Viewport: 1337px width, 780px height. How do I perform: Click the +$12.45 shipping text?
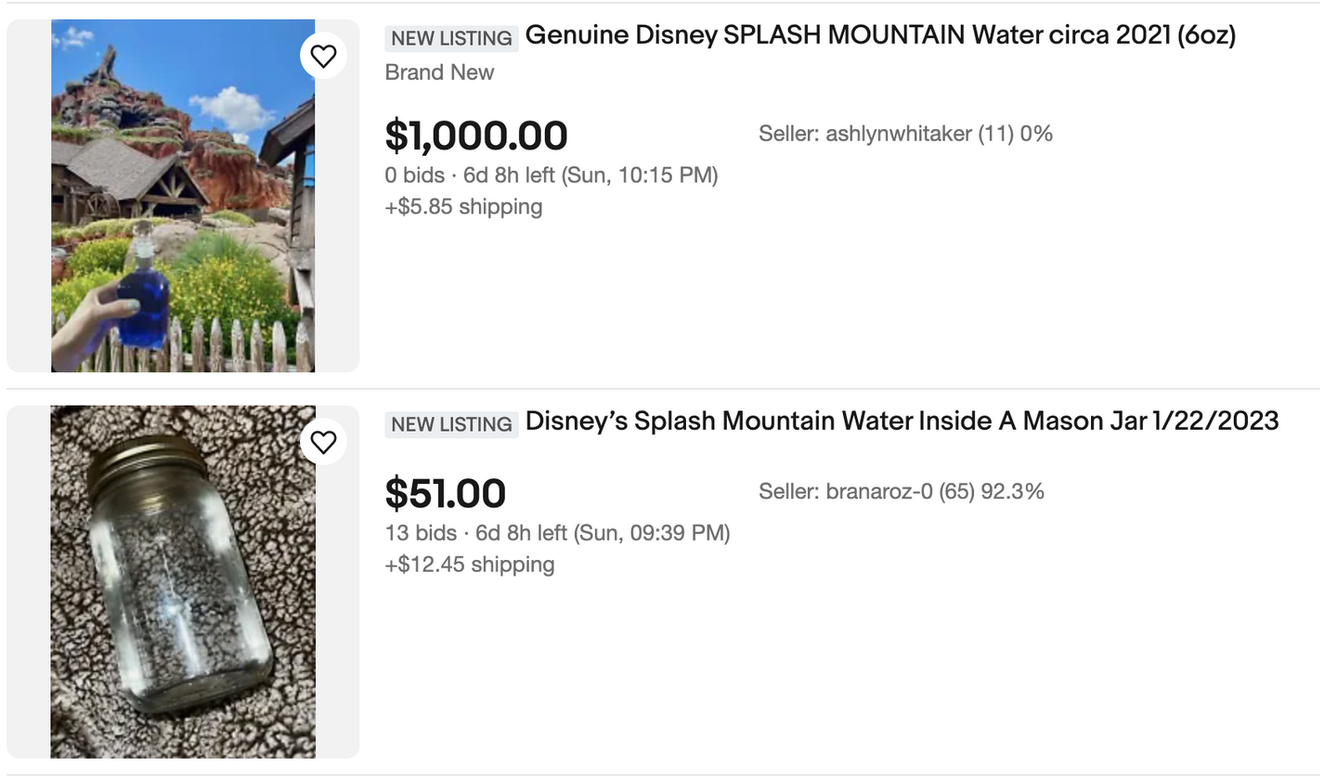(x=469, y=564)
